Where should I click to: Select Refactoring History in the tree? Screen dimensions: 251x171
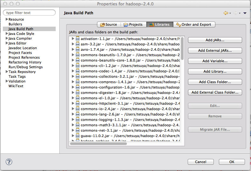[25, 62]
